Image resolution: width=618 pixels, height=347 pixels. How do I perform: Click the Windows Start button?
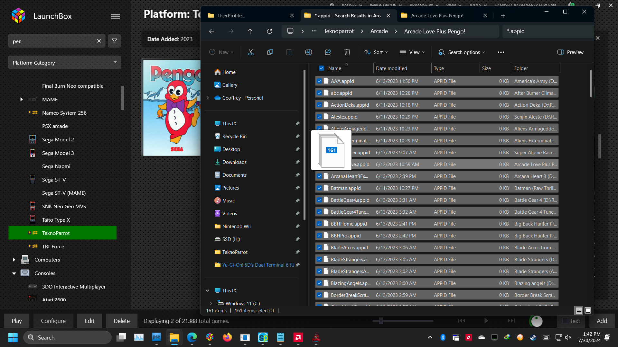(x=13, y=337)
